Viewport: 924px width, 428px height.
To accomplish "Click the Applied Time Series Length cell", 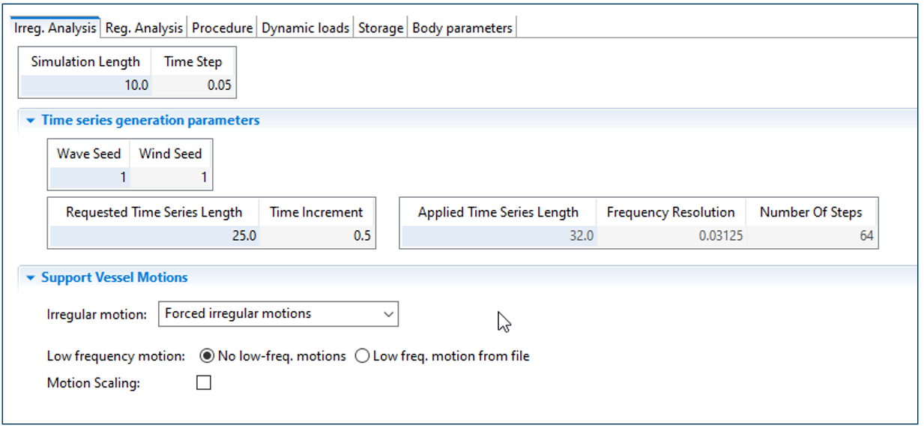I will pos(498,236).
